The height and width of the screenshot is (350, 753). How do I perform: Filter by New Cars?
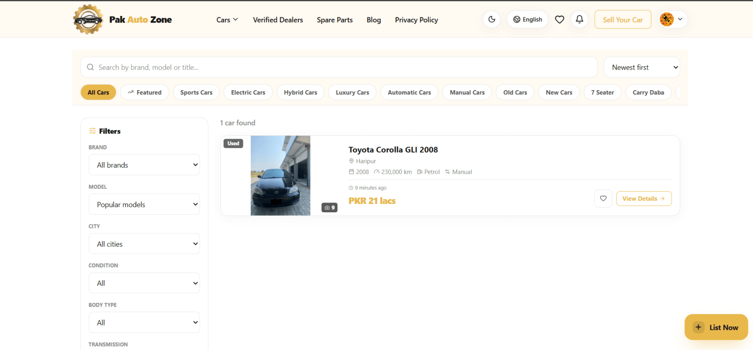(x=559, y=93)
